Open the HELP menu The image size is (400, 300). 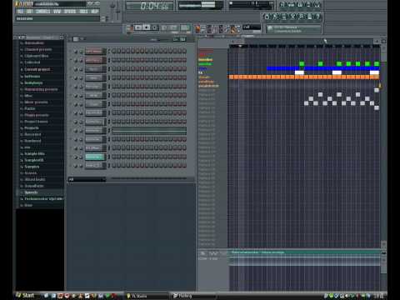[x=95, y=12]
